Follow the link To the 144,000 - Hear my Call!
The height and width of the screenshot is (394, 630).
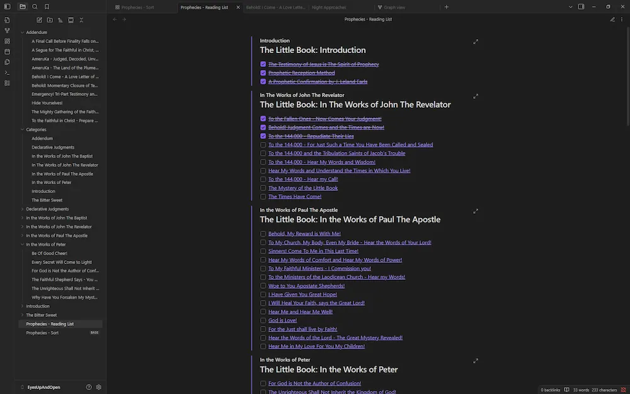tap(303, 178)
